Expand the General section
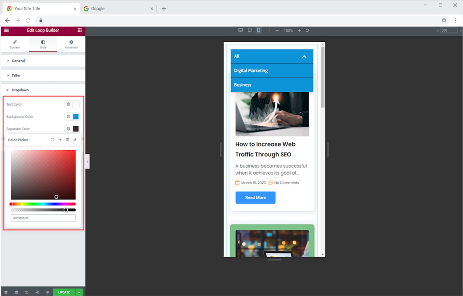The width and height of the screenshot is (463, 296). pos(18,61)
